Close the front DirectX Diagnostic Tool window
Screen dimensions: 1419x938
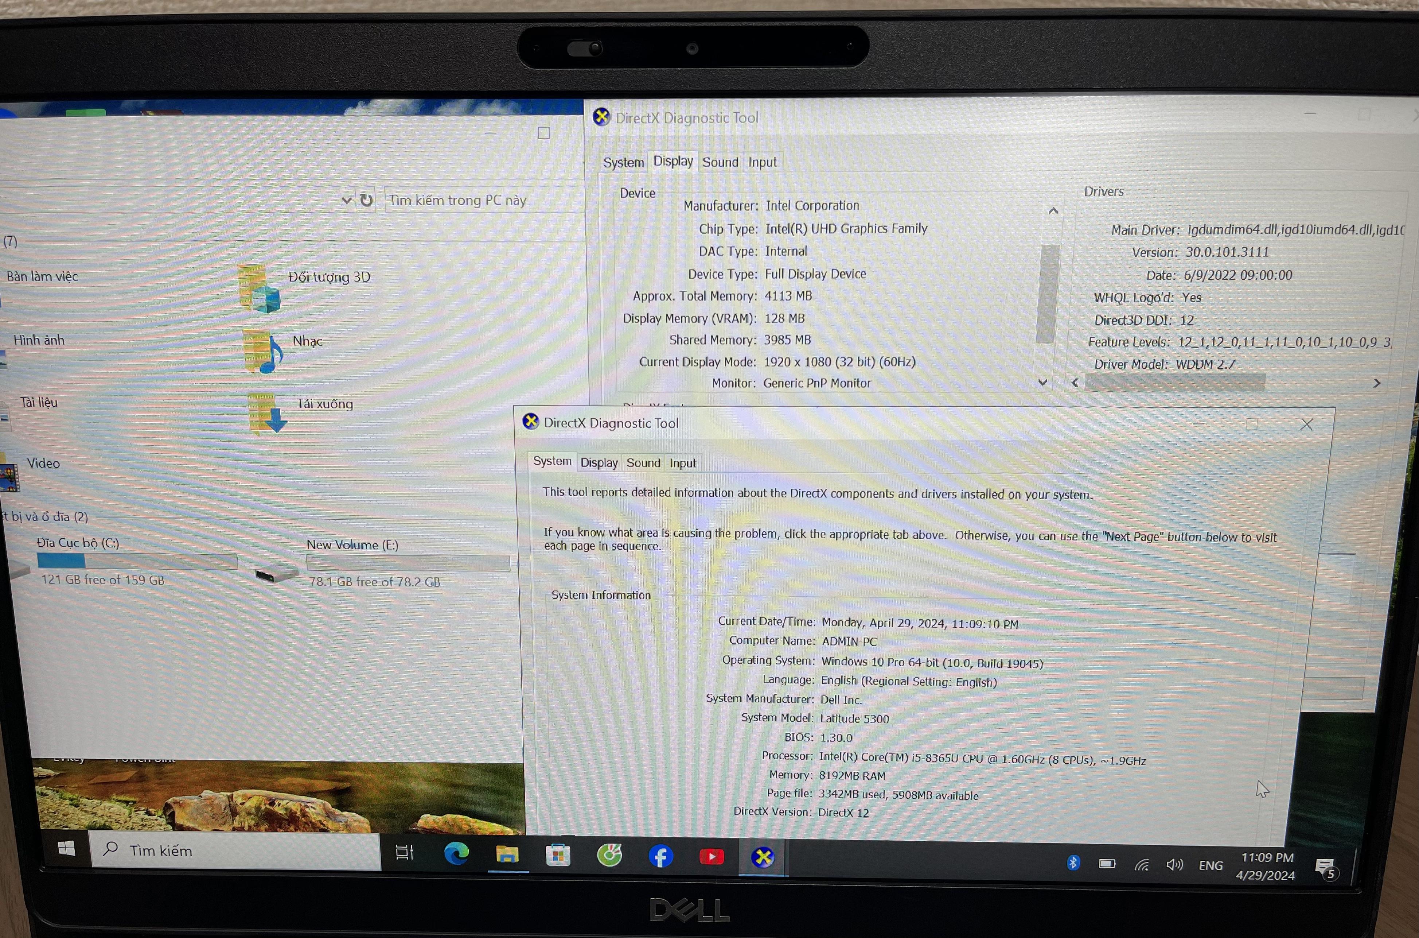point(1307,424)
